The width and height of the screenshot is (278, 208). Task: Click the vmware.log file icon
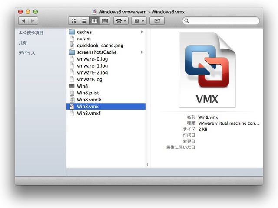tap(72, 79)
